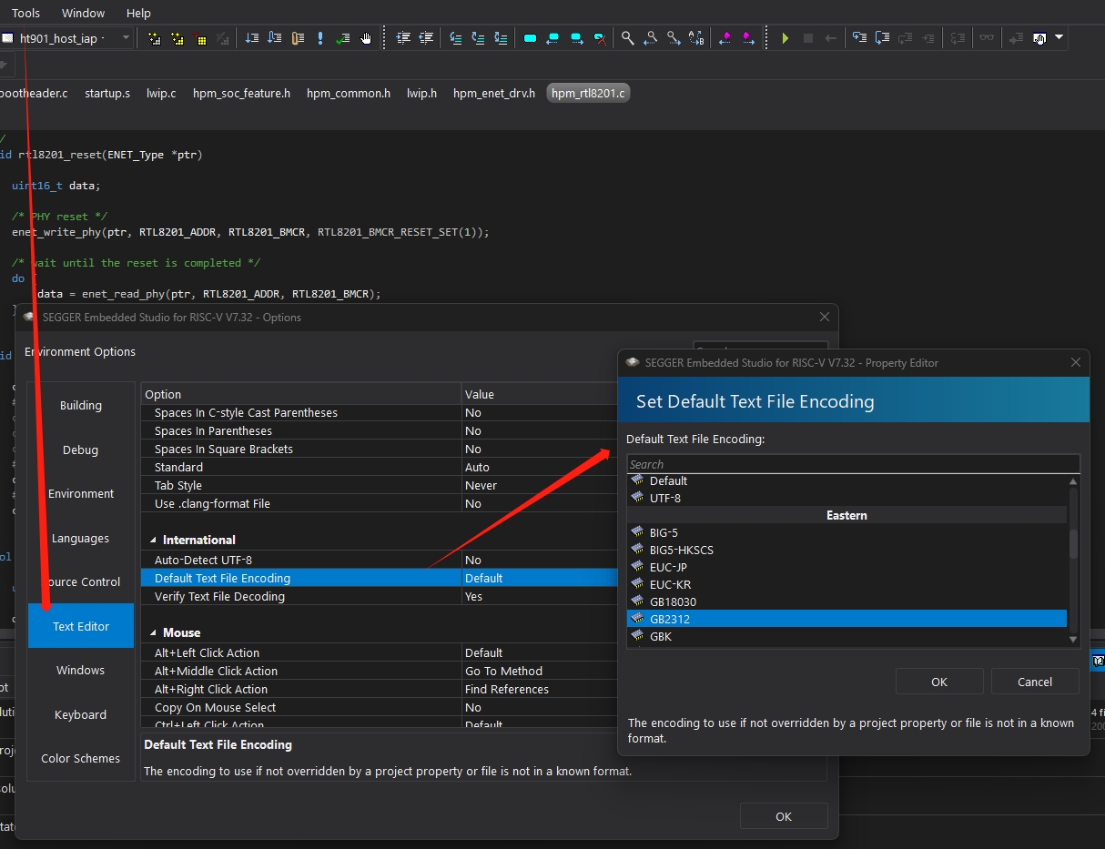Viewport: 1105px width, 849px height.
Task: Select the Text Editor options category
Action: pyautogui.click(x=81, y=626)
